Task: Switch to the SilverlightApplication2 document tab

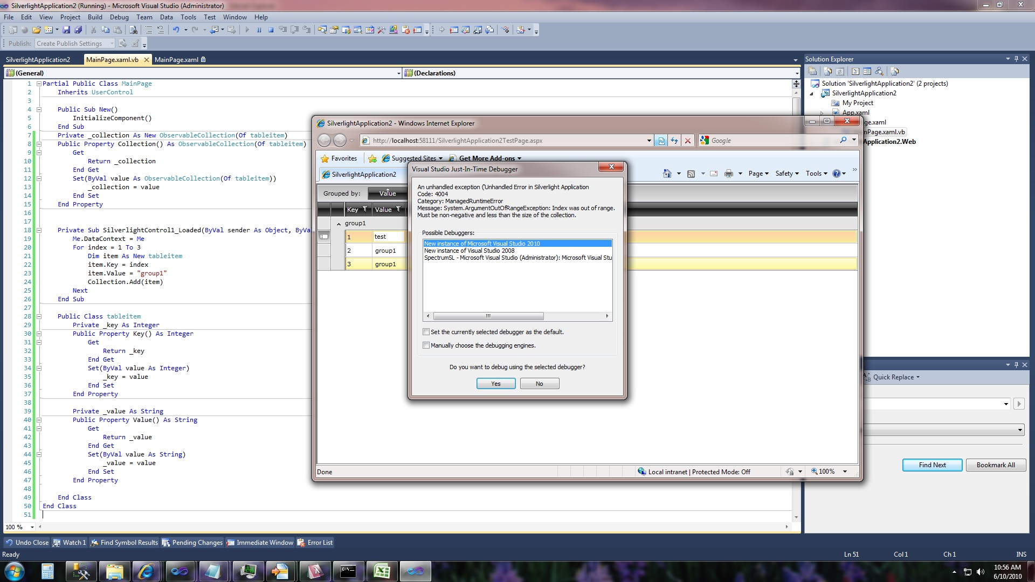Action: click(x=38, y=60)
